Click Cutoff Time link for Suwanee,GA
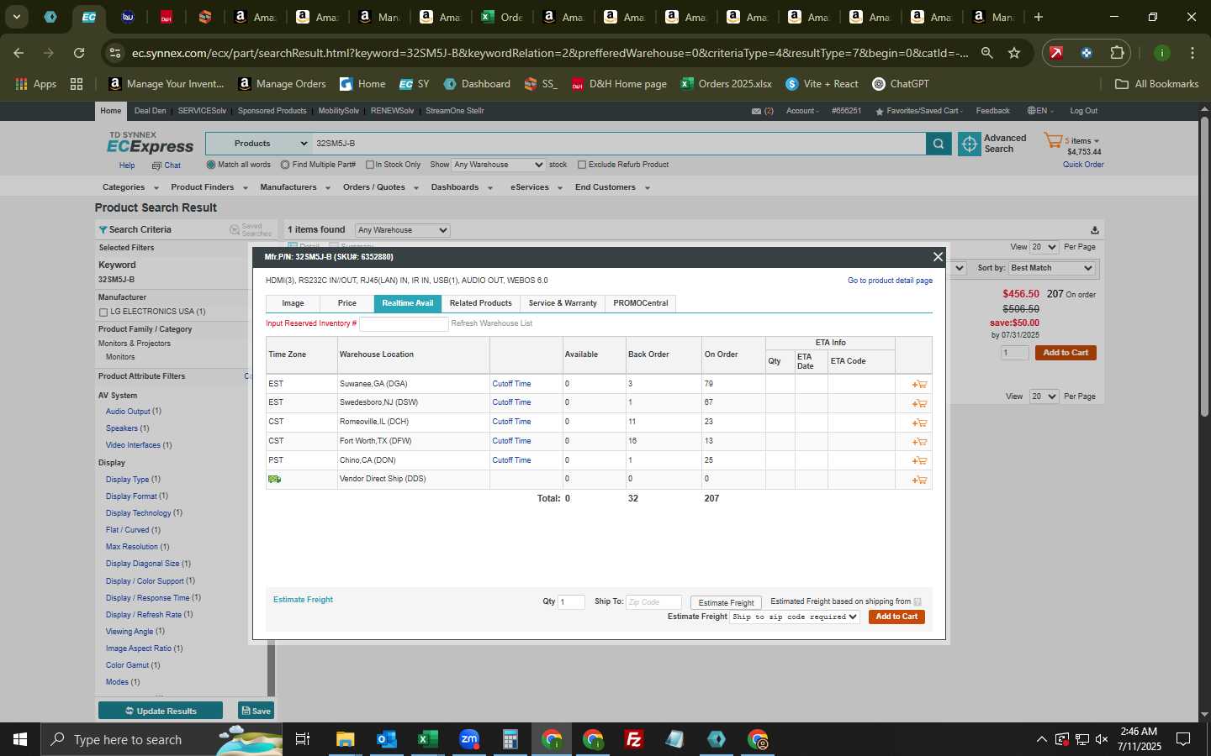Image resolution: width=1211 pixels, height=756 pixels. [511, 384]
